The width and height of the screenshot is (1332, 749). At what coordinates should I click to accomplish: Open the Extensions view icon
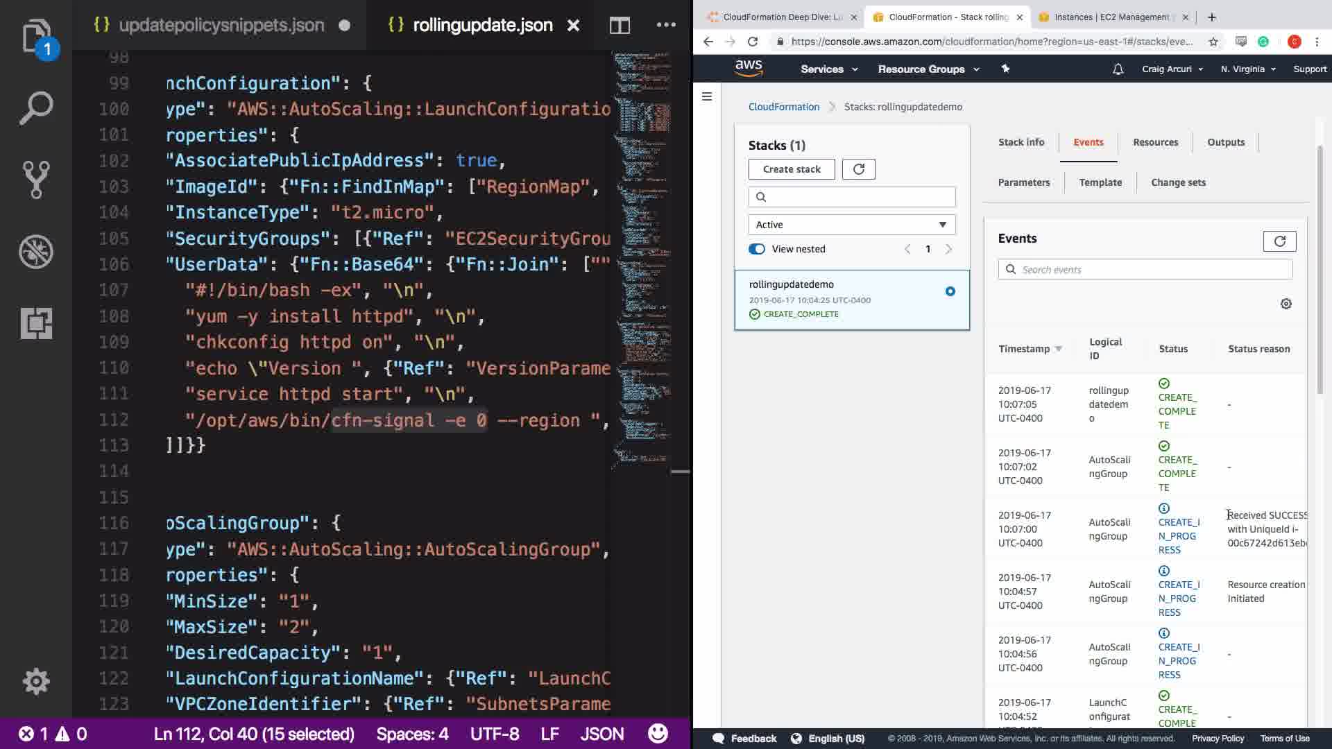[35, 323]
